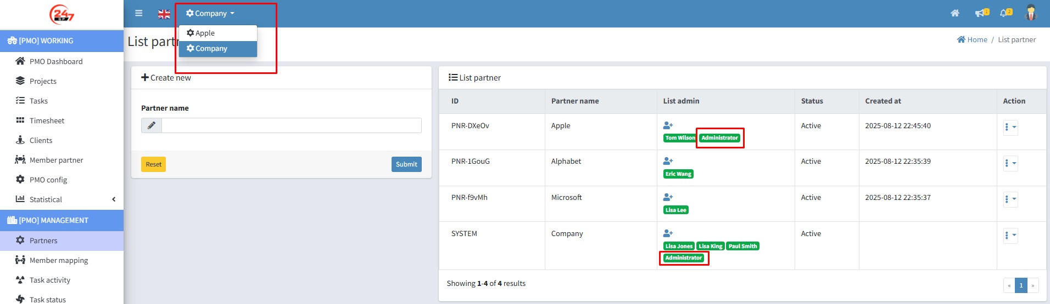This screenshot has height=304, width=1050.
Task: Click the Tom Wilson admin badge
Action: (x=680, y=138)
